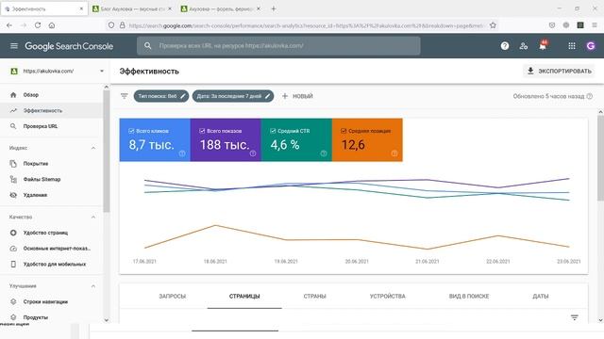This screenshot has width=604, height=339.
Task: Open the notifications bell
Action: [x=543, y=46]
